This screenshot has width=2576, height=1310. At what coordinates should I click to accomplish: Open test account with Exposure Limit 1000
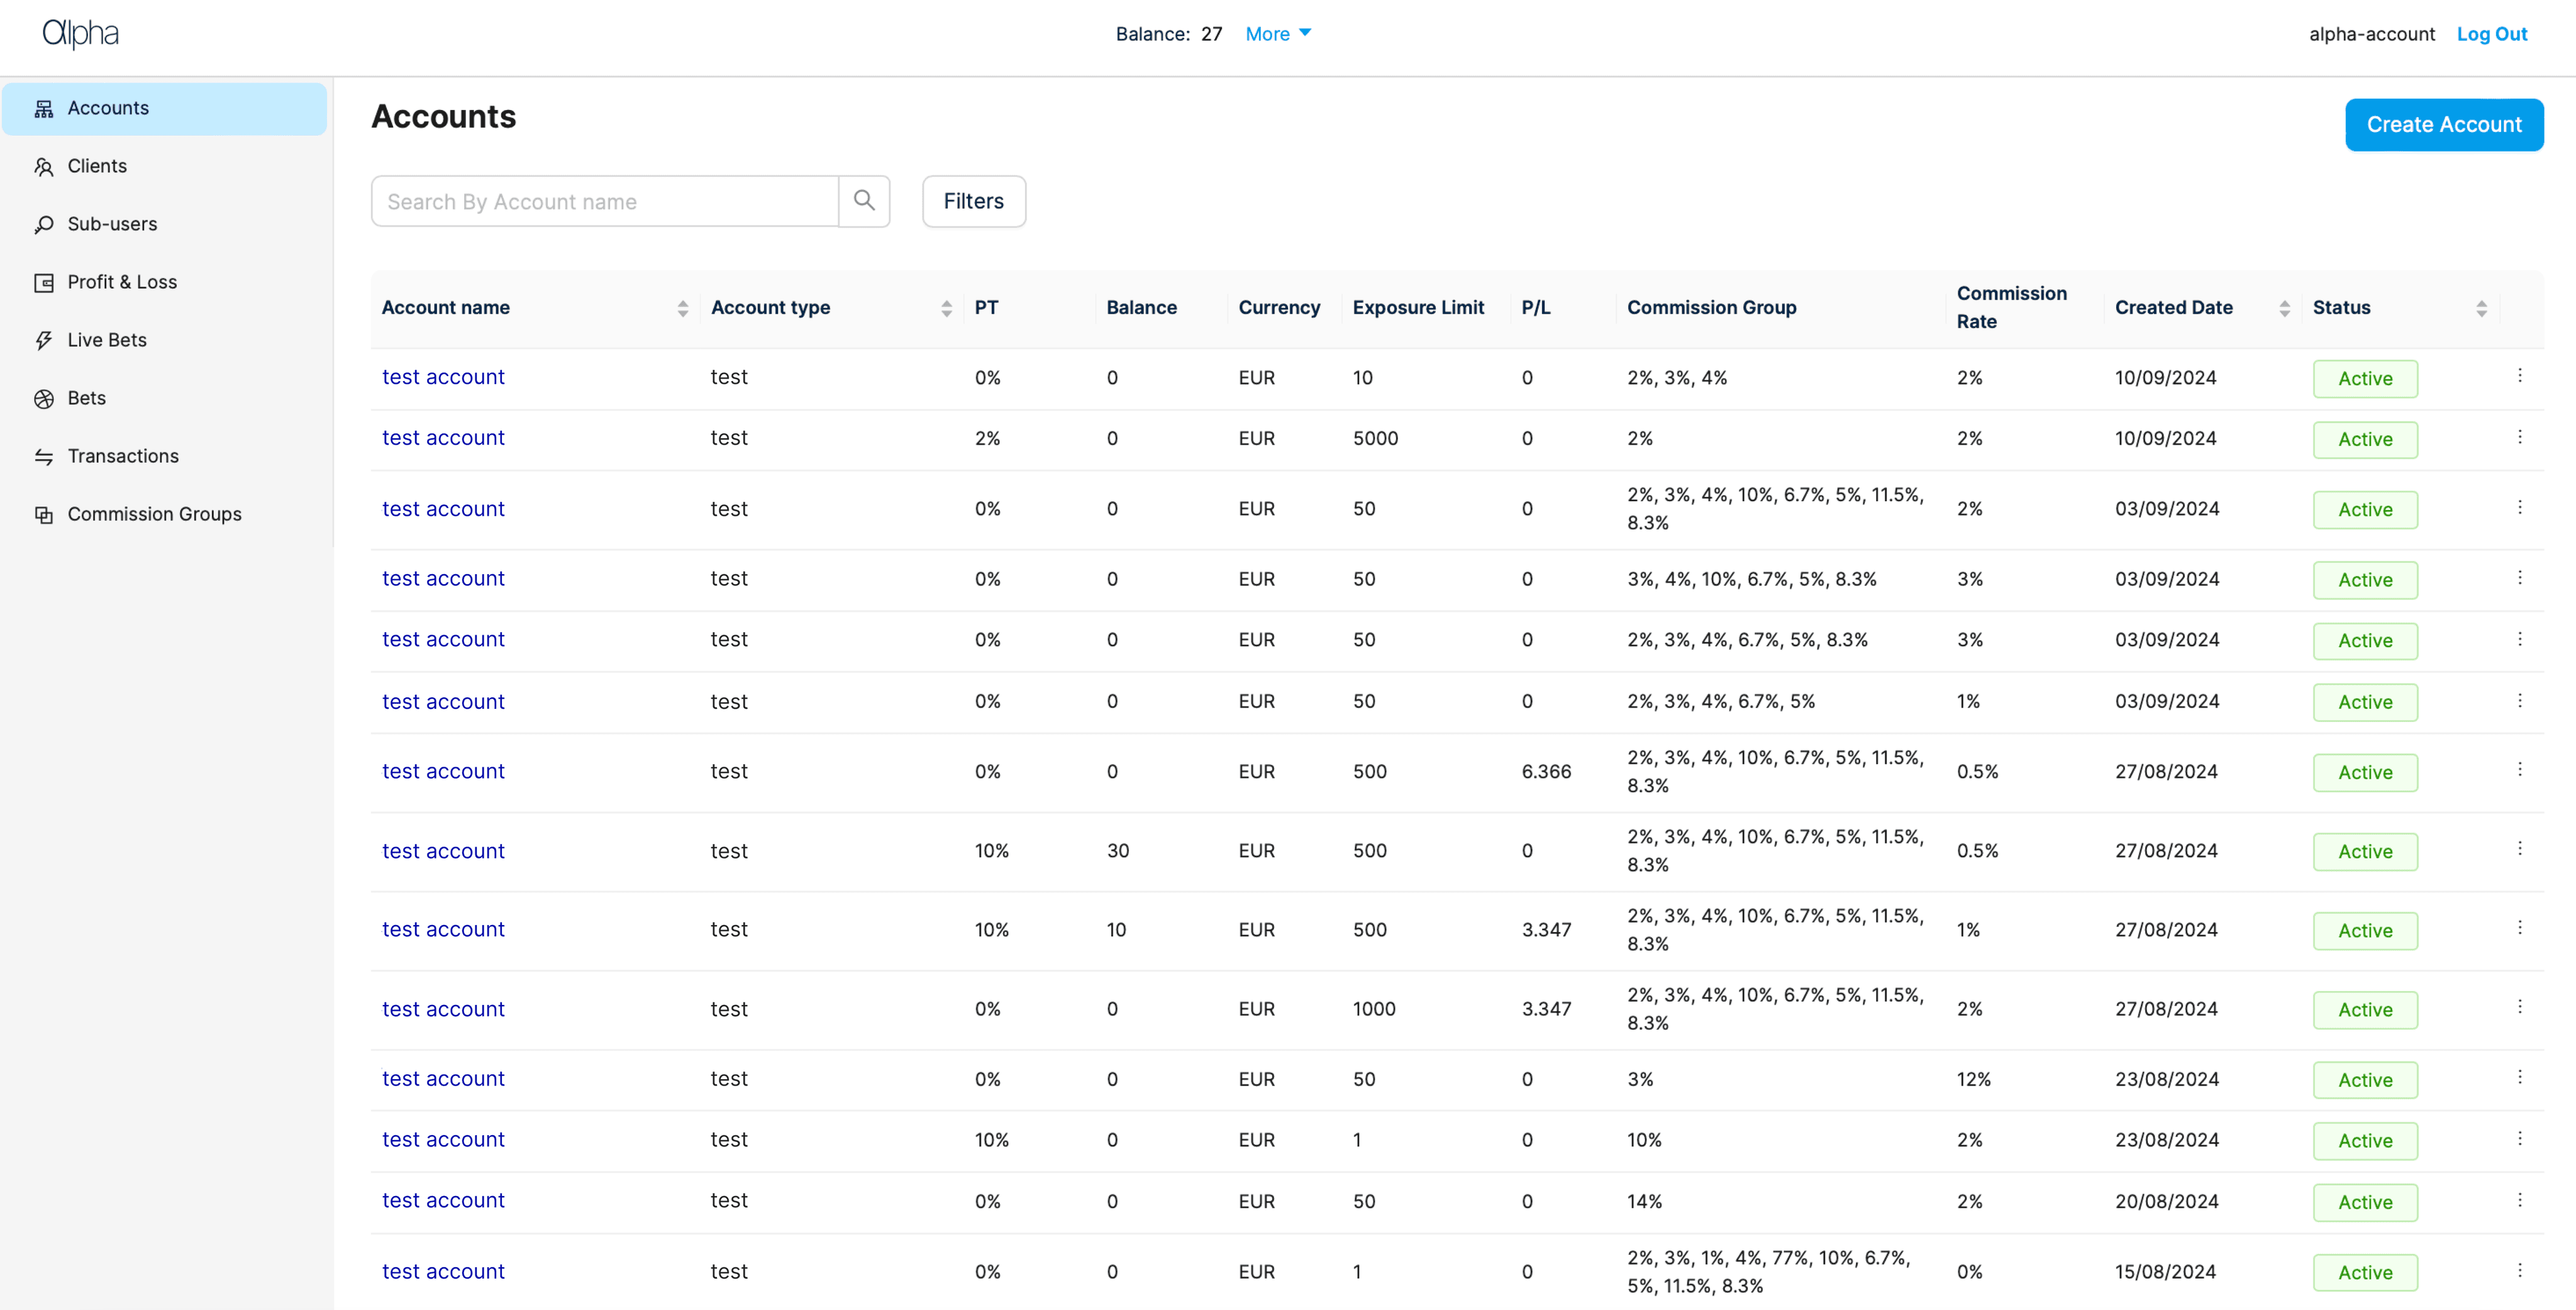pyautogui.click(x=443, y=1009)
